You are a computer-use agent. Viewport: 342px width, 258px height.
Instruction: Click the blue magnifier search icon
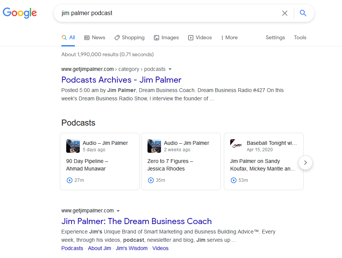pyautogui.click(x=303, y=13)
